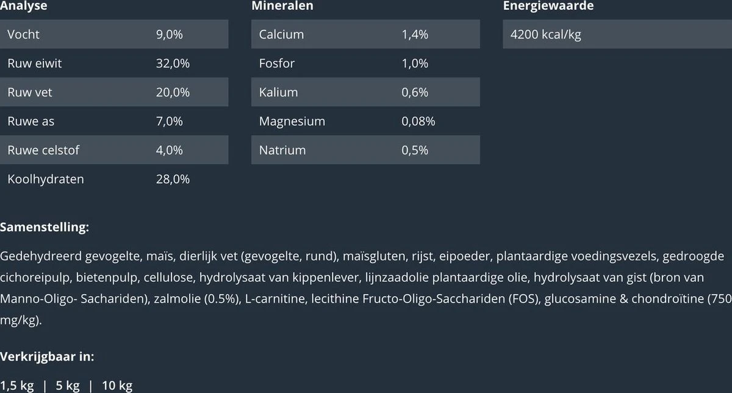This screenshot has height=393, width=732.
Task: Click the Natrium row
Action: pos(365,150)
